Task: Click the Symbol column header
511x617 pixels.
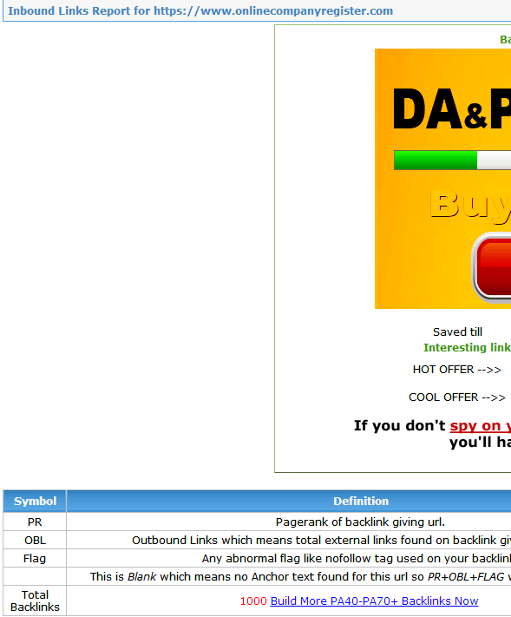Action: 35,501
